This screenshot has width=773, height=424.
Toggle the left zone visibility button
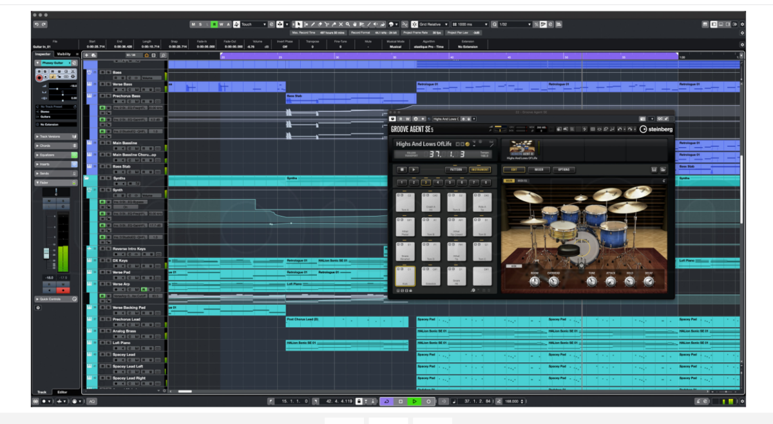(714, 24)
